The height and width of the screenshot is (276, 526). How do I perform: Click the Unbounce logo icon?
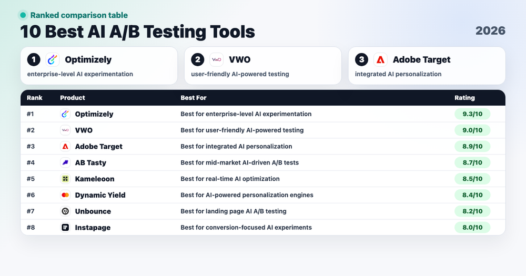coord(65,211)
